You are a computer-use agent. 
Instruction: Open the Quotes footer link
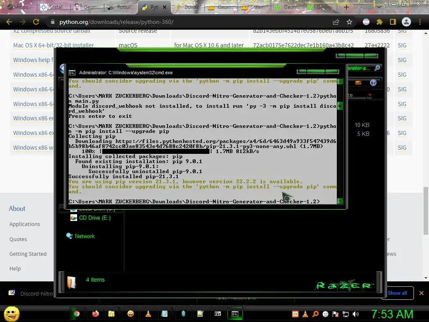18,239
